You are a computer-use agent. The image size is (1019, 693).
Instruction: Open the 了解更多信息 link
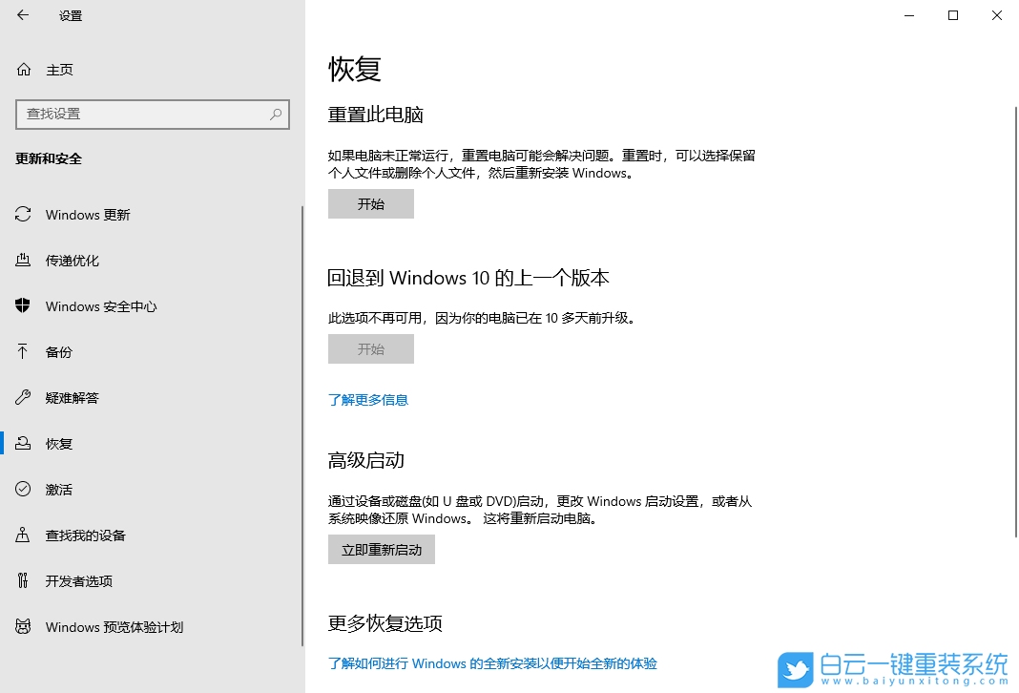click(367, 399)
